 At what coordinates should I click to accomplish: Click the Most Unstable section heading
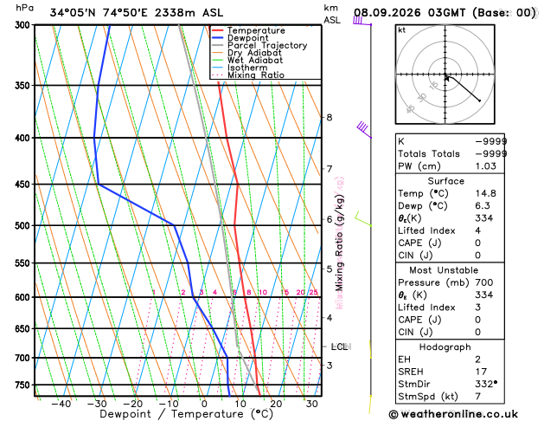coord(444,270)
